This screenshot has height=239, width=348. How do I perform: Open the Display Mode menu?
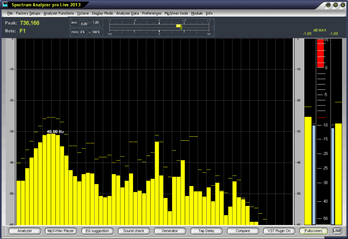102,13
